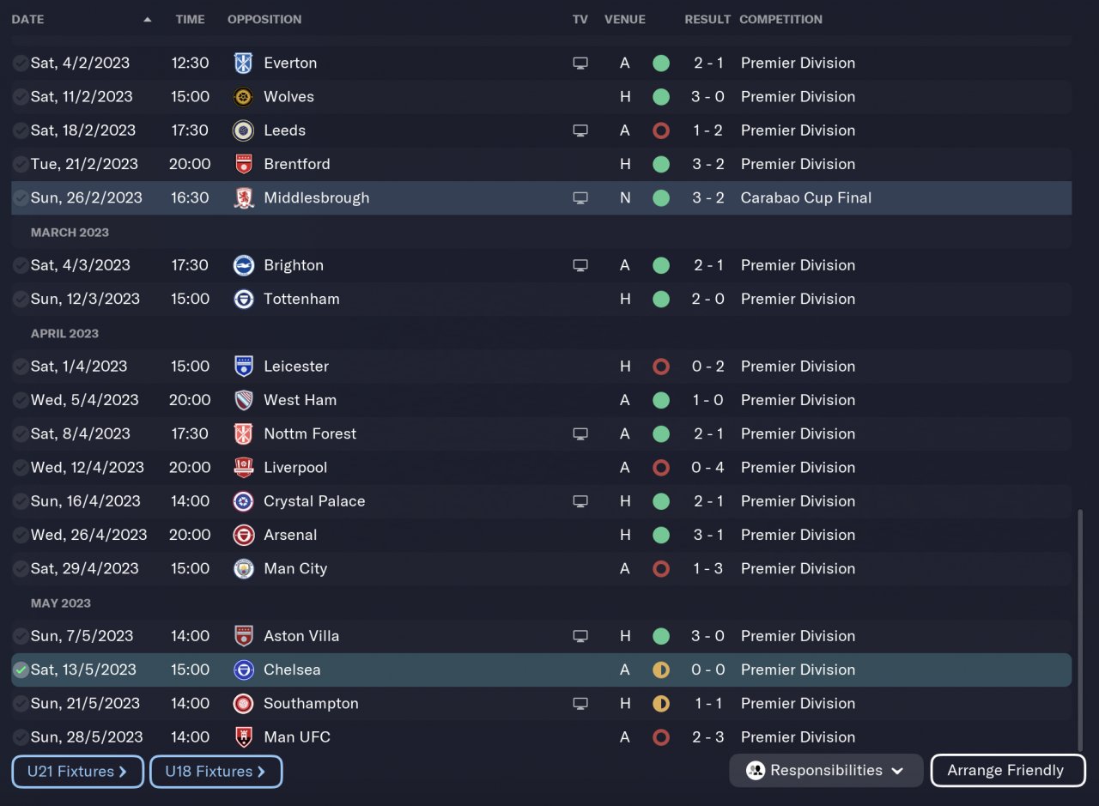Click the green win indicator for Arsenal match

click(660, 535)
